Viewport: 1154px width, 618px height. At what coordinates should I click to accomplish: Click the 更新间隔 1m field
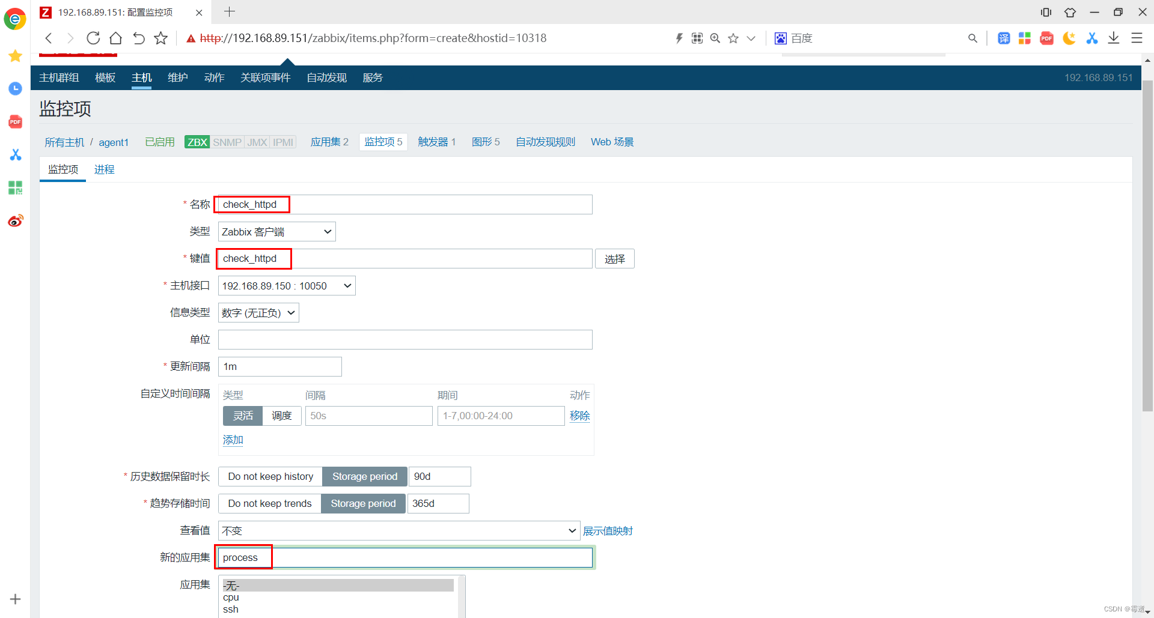280,366
